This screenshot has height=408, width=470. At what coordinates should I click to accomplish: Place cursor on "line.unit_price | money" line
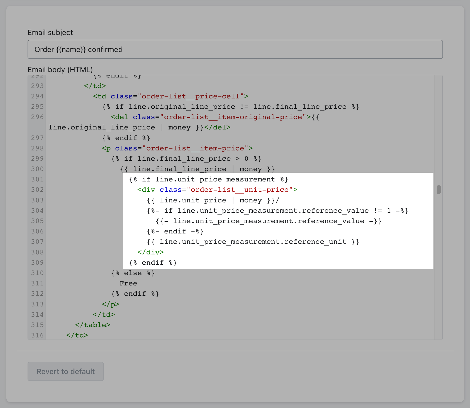tap(213, 200)
